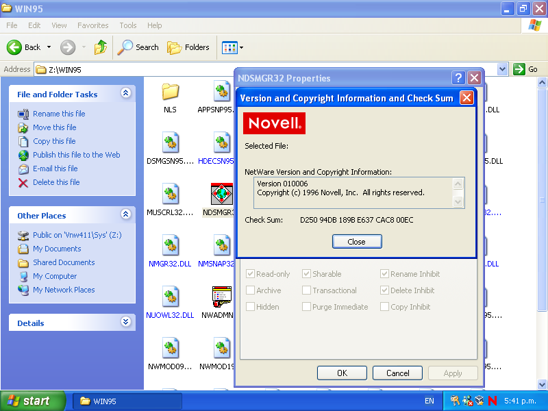
Task: Open the File menu
Action: 12,25
